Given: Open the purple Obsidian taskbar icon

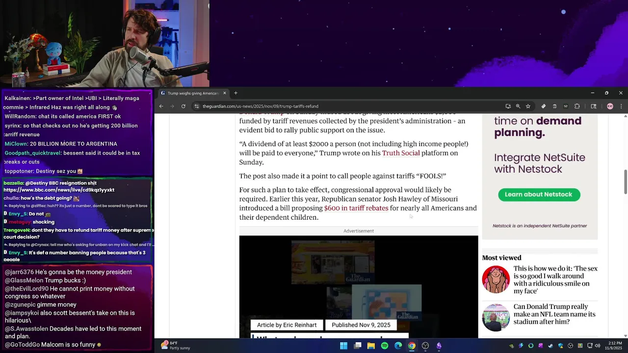Looking at the screenshot, I should pyautogui.click(x=439, y=346).
